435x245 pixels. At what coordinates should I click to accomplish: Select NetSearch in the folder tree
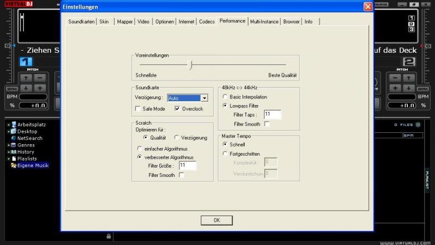point(30,138)
